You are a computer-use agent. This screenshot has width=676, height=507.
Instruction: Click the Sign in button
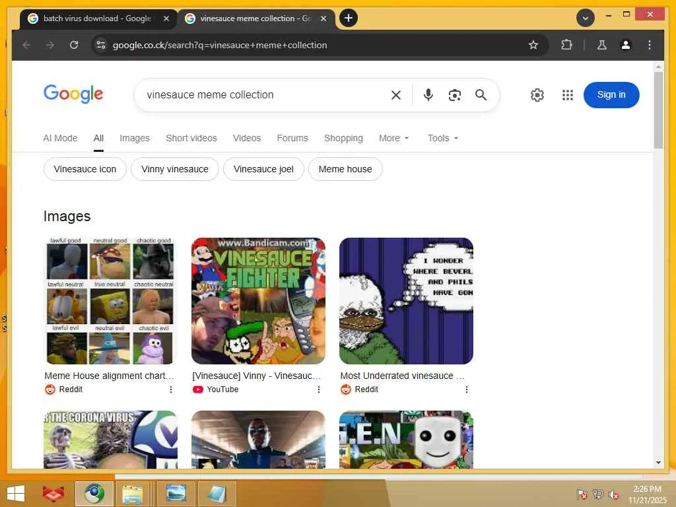[611, 95]
